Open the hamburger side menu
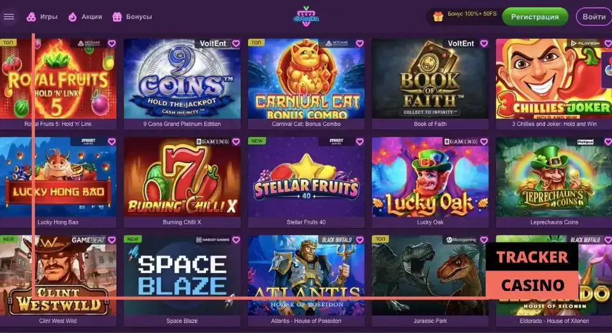Viewport: 612px width, 333px height. pyautogui.click(x=8, y=17)
